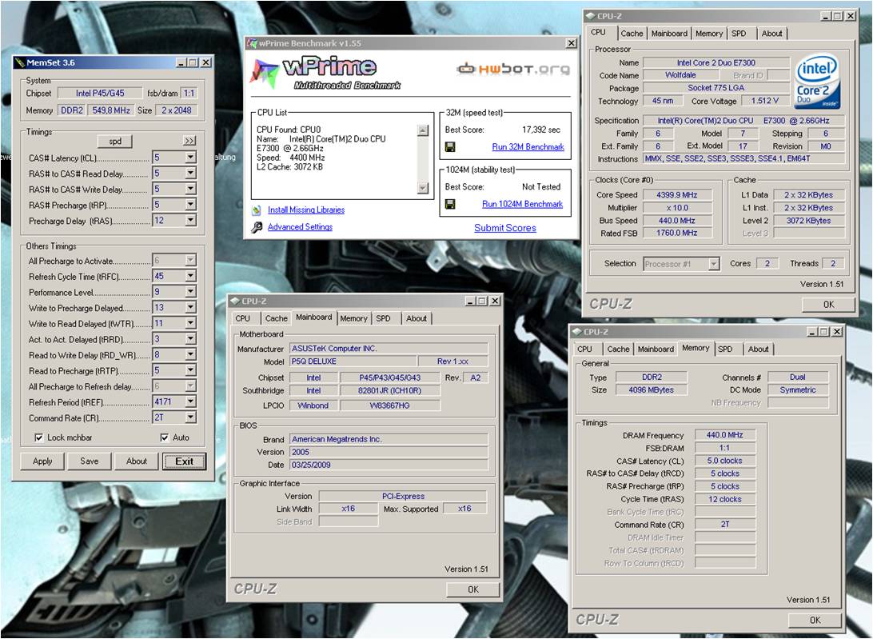Viewport: 873px width, 639px height.
Task: Select Memory tab in the CPU-Z Mainboard window
Action: coord(353,318)
